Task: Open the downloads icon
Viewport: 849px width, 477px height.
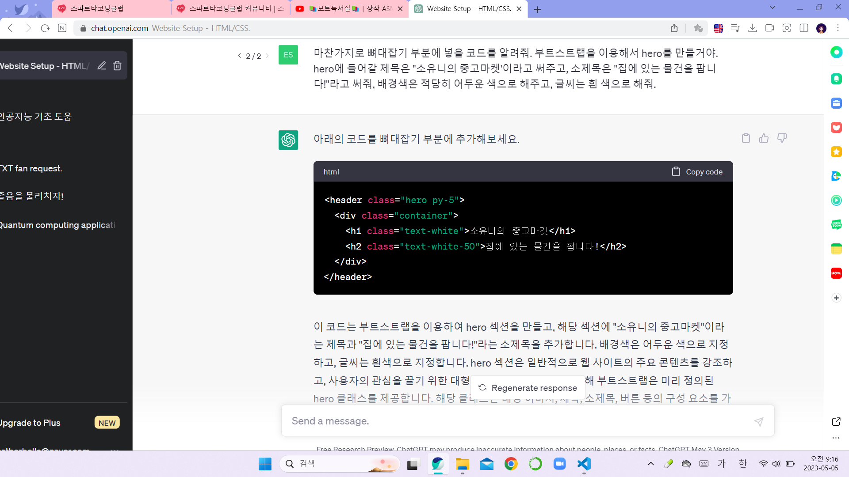Action: [x=753, y=28]
